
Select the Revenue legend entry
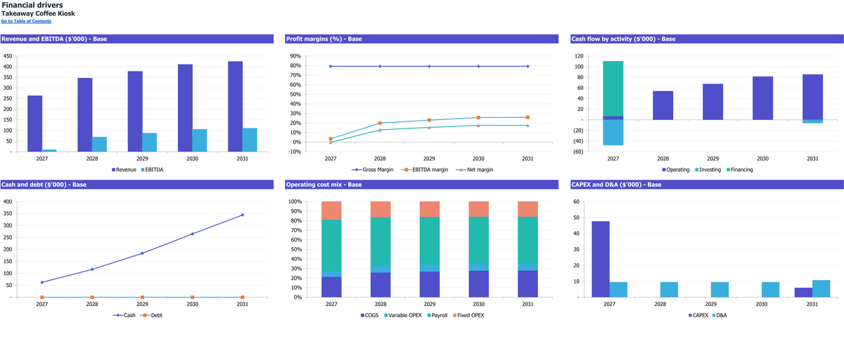[124, 170]
